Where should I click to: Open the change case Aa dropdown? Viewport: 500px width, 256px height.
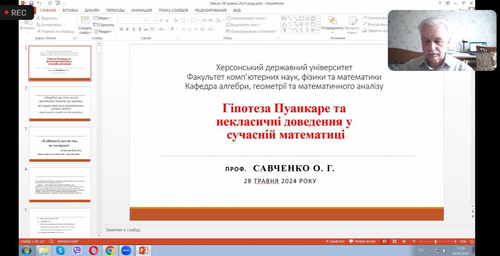163,29
